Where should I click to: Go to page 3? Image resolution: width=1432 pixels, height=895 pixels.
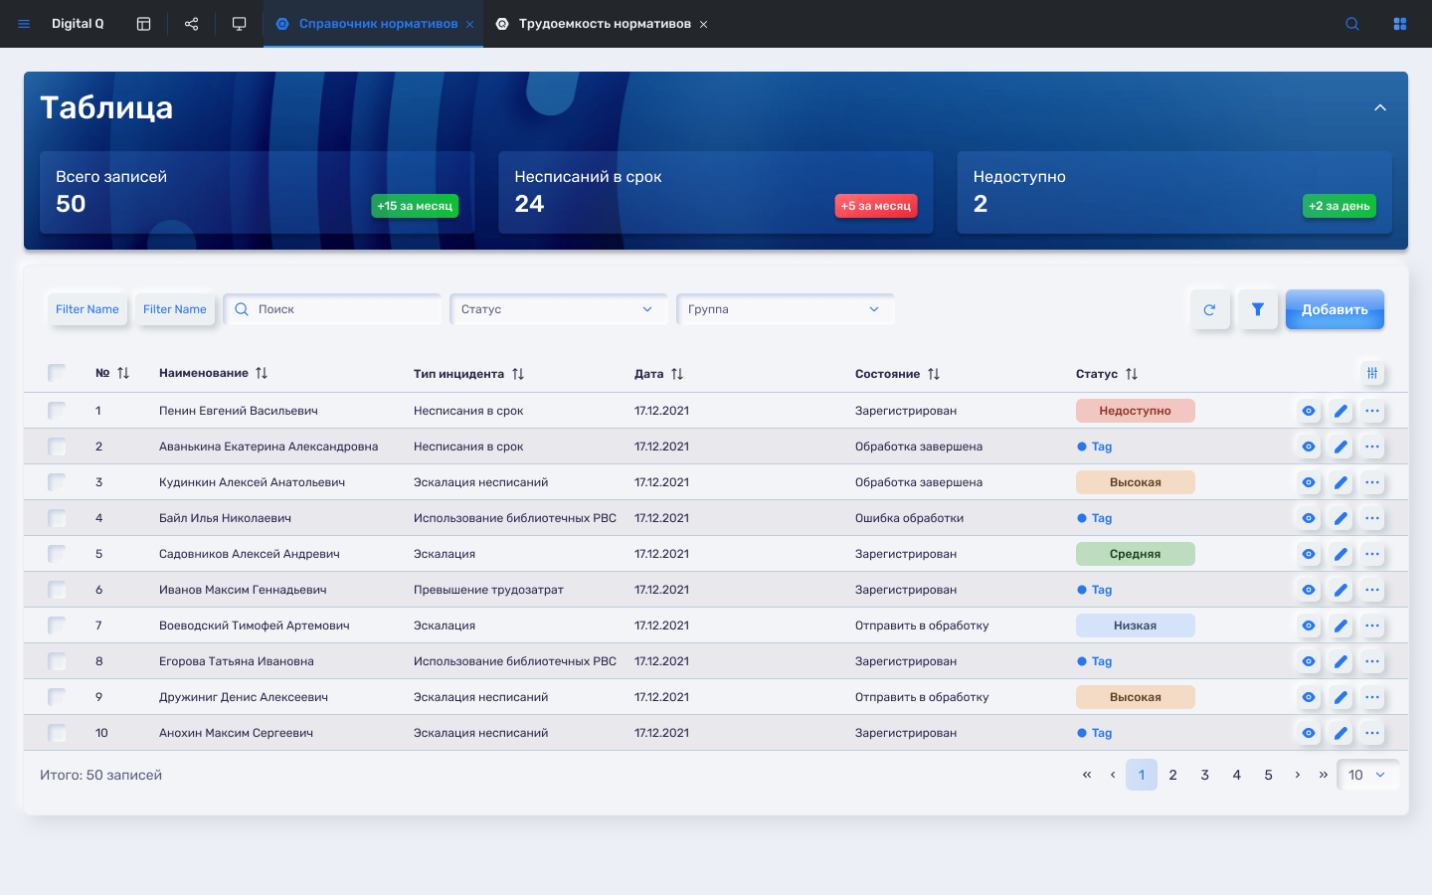1205,775
